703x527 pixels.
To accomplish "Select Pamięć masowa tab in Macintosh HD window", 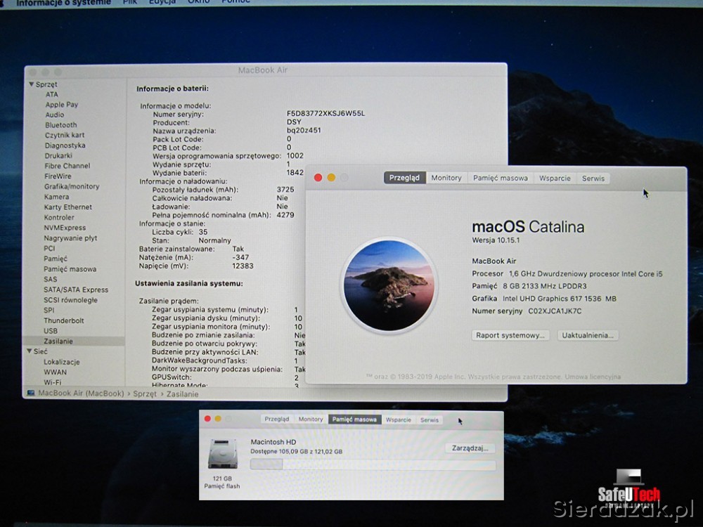I will (x=354, y=419).
